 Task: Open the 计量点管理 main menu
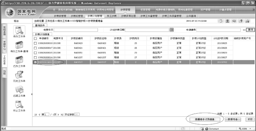225,10
